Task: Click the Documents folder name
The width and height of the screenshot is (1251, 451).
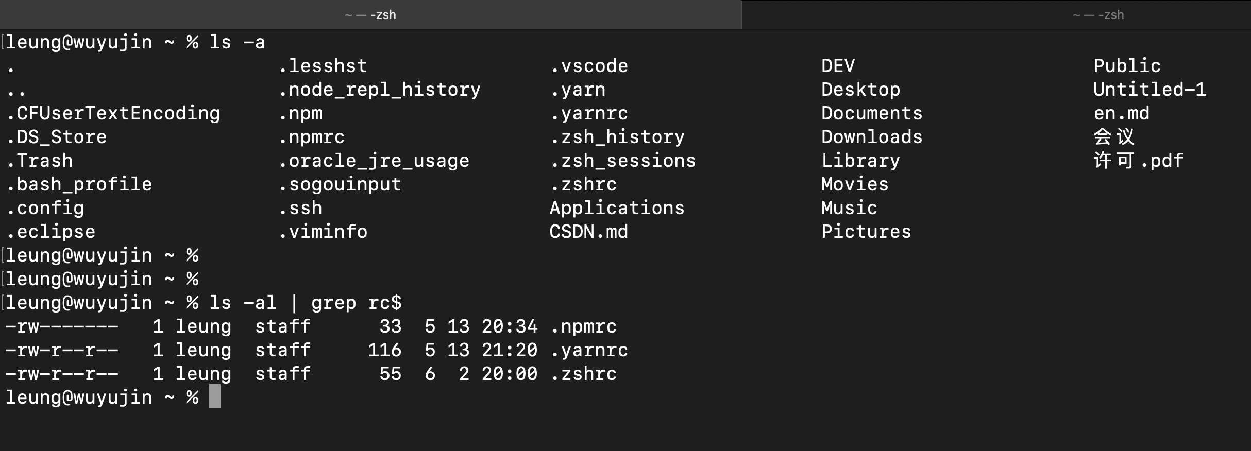Action: pos(872,113)
